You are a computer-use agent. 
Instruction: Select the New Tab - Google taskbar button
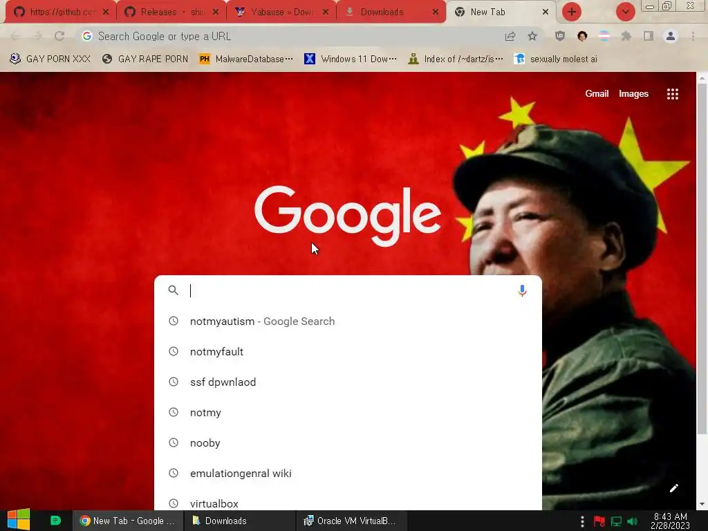[x=128, y=521]
